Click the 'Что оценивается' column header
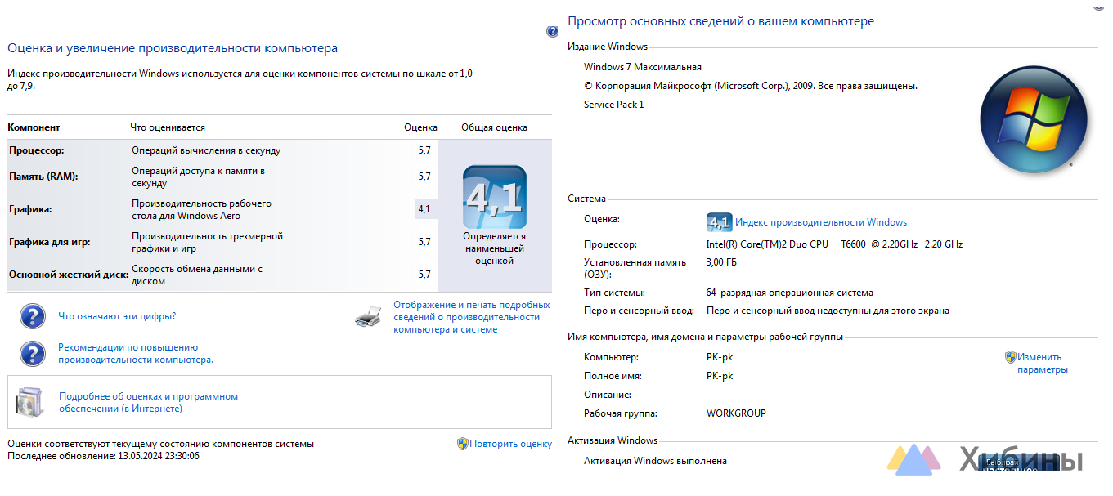 click(168, 127)
